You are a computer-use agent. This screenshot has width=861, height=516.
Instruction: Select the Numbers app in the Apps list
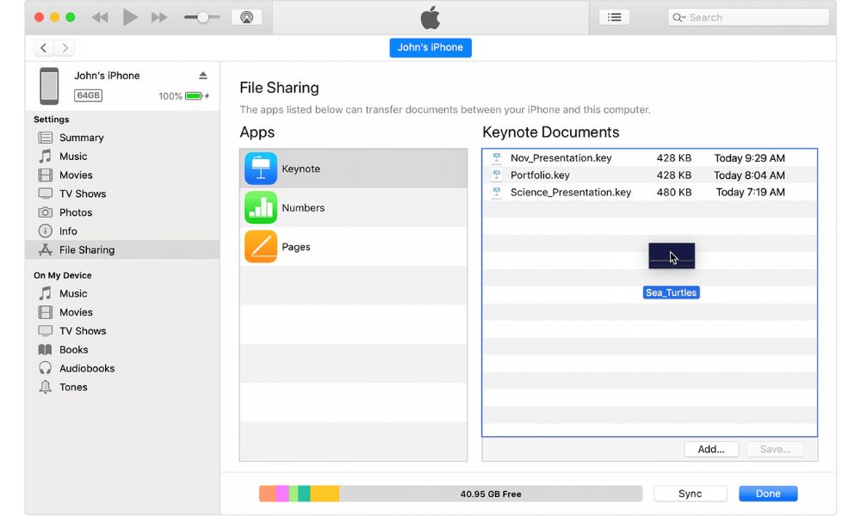pyautogui.click(x=303, y=207)
